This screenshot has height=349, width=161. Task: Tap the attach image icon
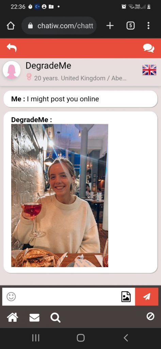126,297
